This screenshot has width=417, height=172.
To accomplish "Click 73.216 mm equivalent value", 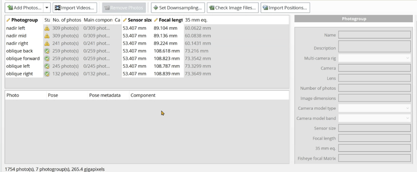I will (x=197, y=51).
